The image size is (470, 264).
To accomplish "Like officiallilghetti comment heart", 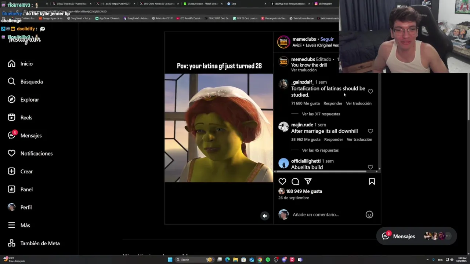I will [x=370, y=167].
